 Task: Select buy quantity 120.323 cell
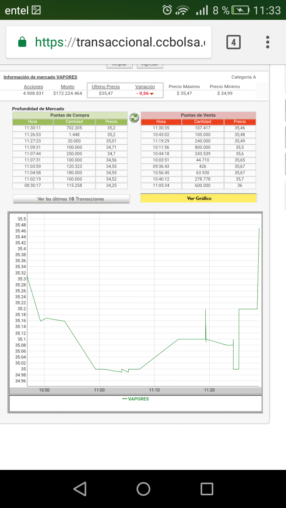point(74,166)
